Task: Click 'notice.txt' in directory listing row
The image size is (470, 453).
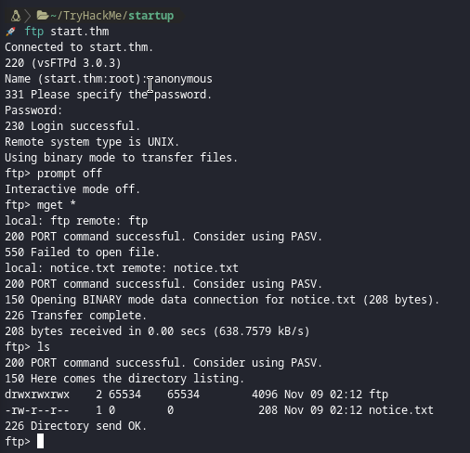Action: click(401, 410)
